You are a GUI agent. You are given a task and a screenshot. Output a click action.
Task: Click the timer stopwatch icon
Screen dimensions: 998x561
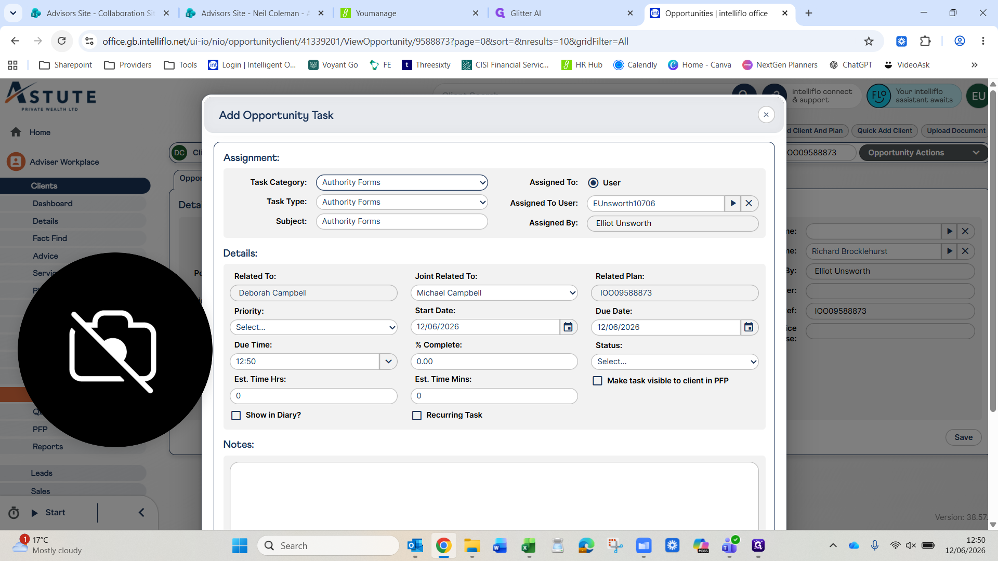click(x=14, y=513)
